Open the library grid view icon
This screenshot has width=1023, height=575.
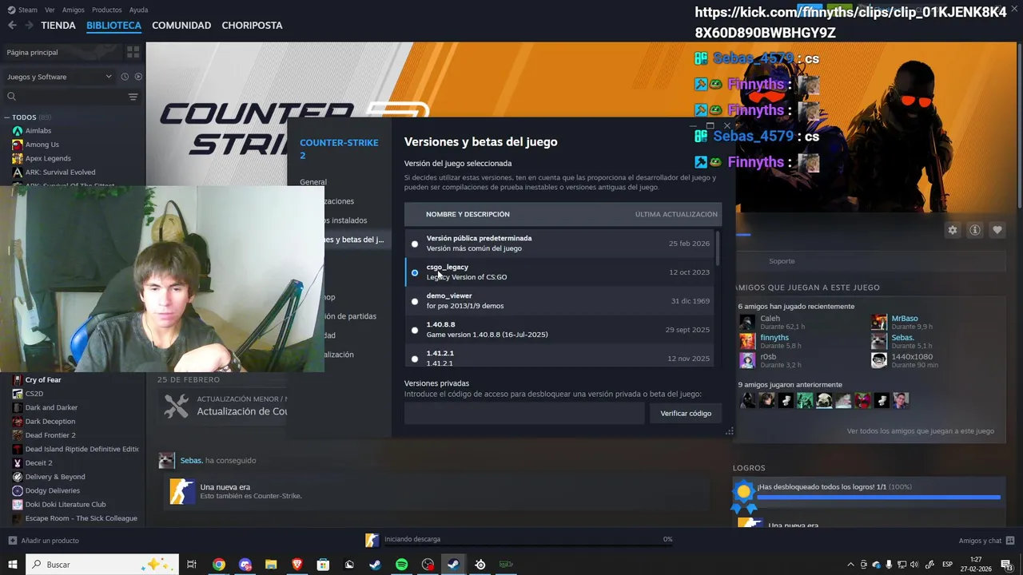point(133,52)
